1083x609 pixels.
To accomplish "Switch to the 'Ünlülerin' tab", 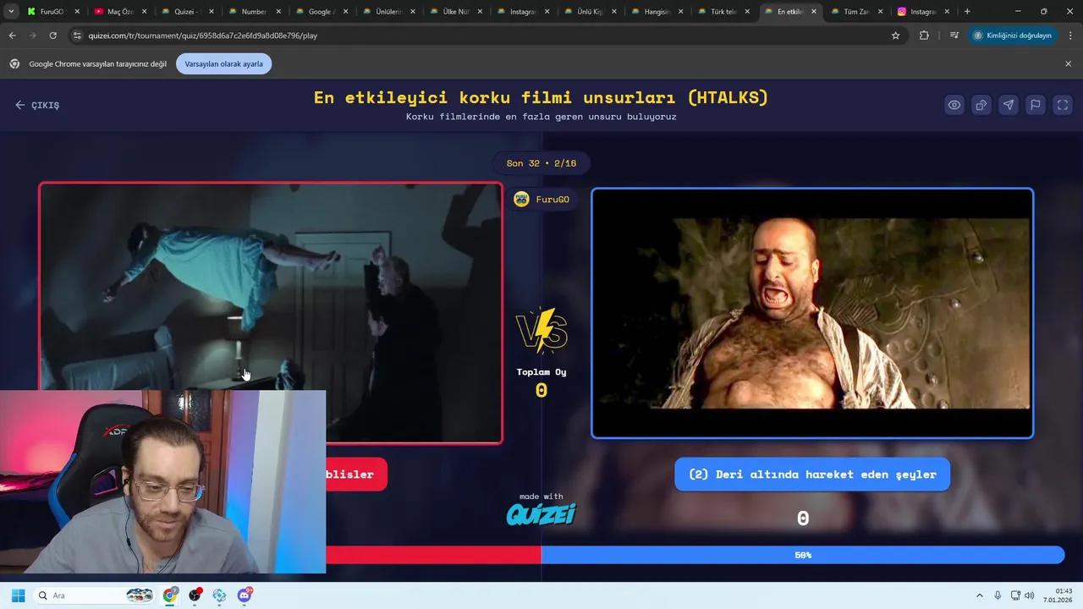I will [x=388, y=12].
